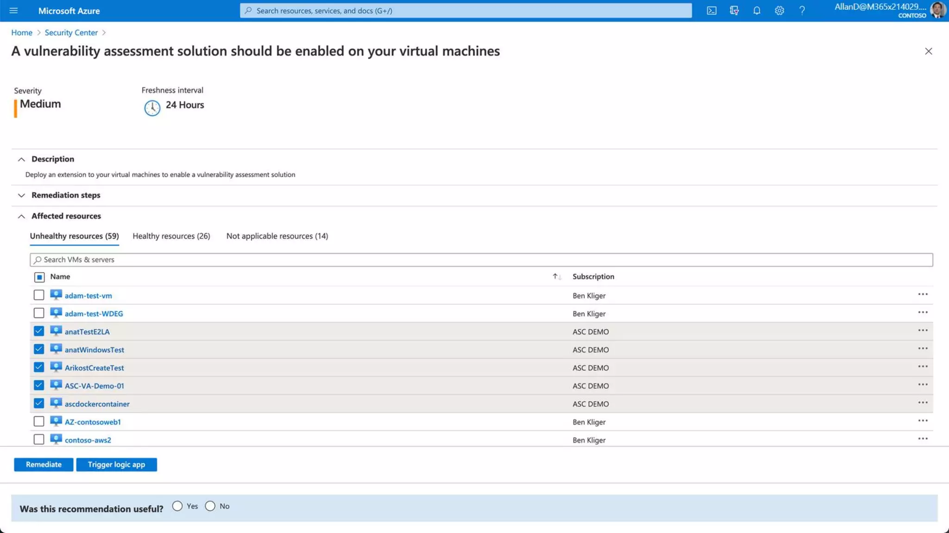Uncheck the ASC-VA-Demo-01 checkbox
Image resolution: width=949 pixels, height=533 pixels.
pyautogui.click(x=39, y=385)
